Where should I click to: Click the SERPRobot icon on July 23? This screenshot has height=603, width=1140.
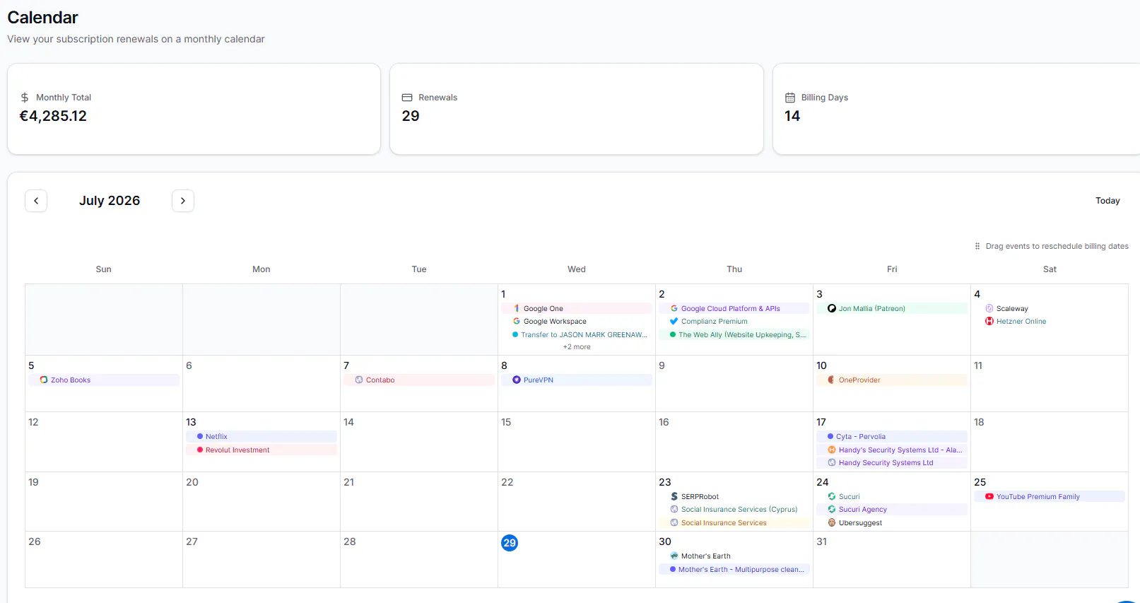pos(674,496)
